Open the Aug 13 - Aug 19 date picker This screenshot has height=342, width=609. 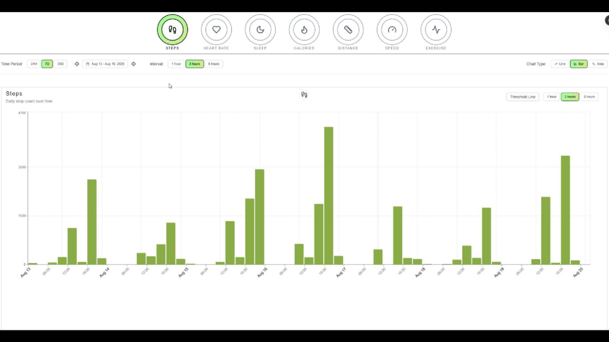[105, 64]
